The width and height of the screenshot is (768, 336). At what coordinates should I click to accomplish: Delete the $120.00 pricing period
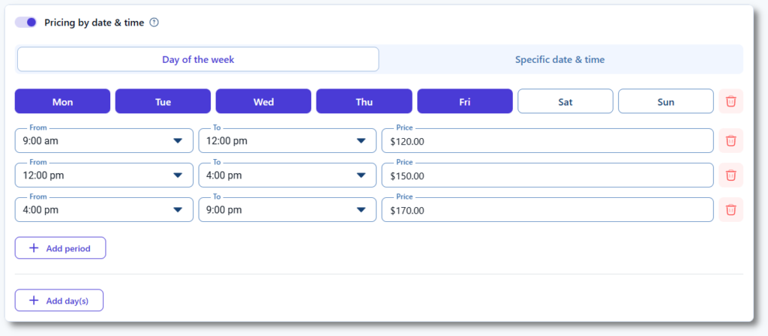pos(730,140)
